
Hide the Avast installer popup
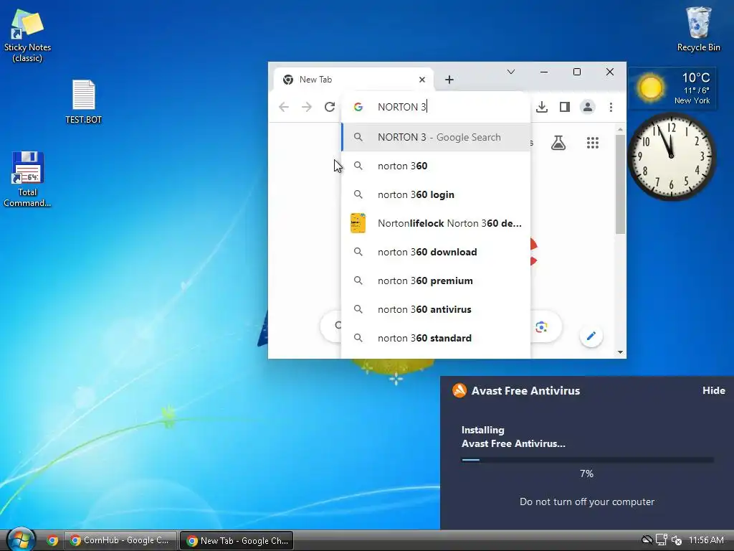coord(713,390)
